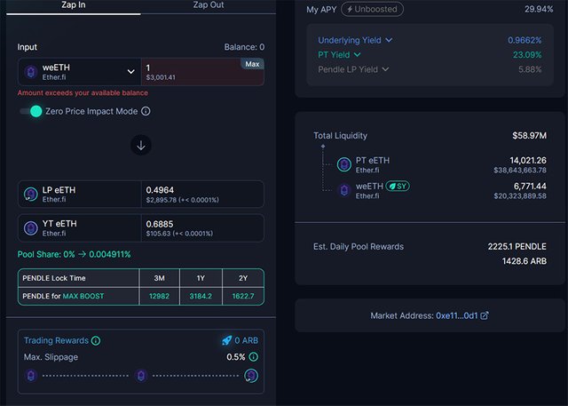Focus the input amount field showing 1

point(202,72)
